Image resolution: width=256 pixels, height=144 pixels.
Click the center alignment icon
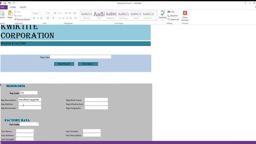(63, 18)
